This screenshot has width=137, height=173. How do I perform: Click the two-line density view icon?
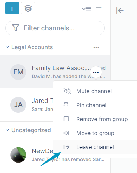click(x=99, y=8)
